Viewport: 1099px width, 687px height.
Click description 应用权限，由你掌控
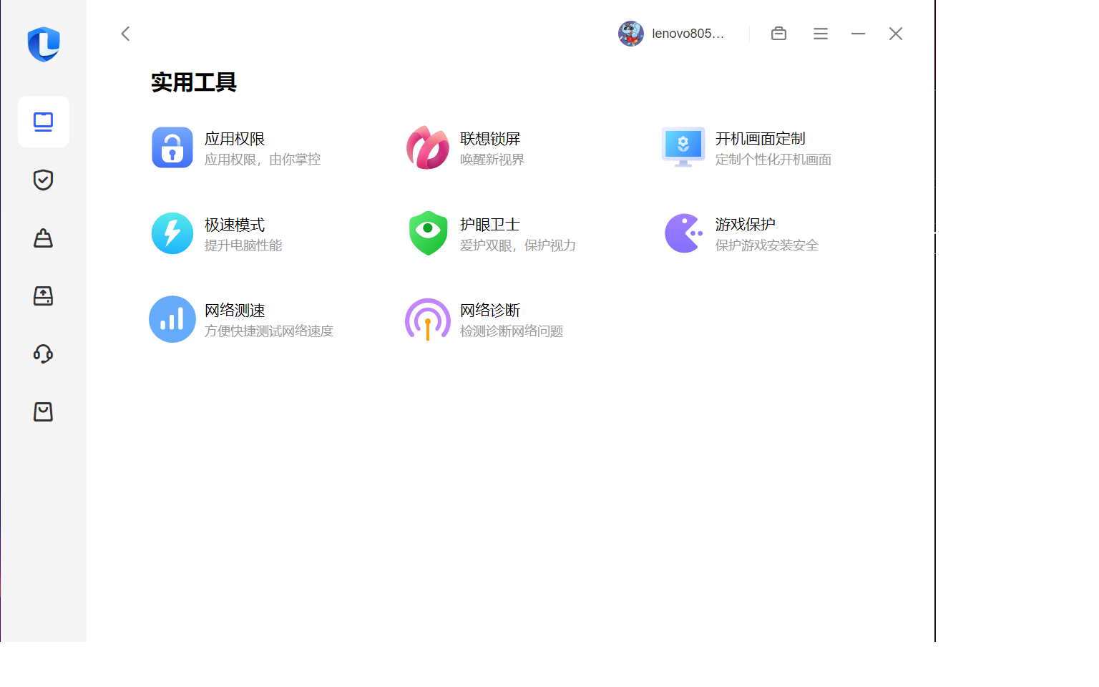pyautogui.click(x=263, y=160)
